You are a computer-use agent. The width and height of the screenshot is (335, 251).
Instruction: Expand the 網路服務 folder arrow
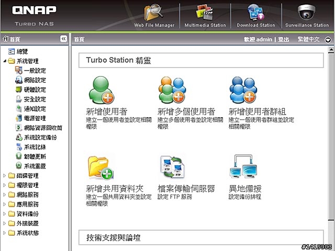(x=5, y=195)
